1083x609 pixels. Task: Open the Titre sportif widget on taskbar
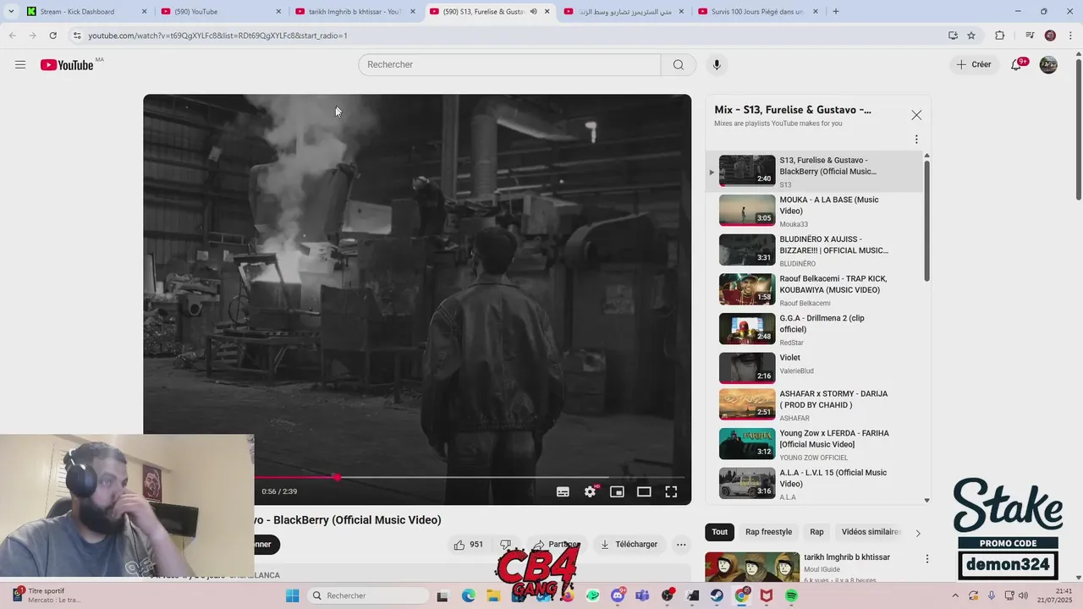[x=47, y=595]
